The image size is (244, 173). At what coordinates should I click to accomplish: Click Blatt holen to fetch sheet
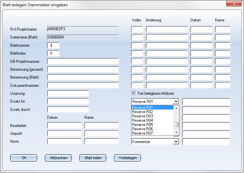(93, 158)
